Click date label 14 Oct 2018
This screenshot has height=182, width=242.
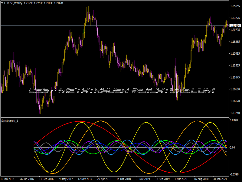tap(123, 179)
